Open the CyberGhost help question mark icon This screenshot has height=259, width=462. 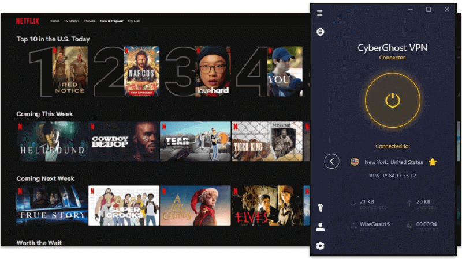click(x=321, y=208)
